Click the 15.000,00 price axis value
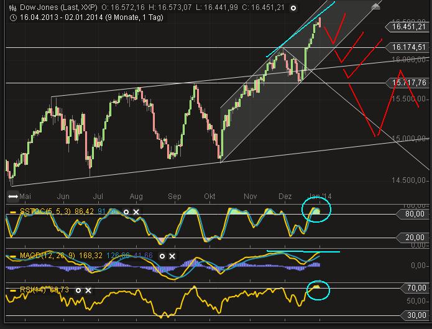The height and width of the screenshot is (329, 432). (409, 138)
